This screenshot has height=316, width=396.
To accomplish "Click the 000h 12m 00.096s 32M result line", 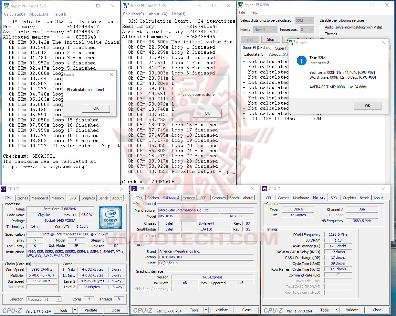I will click(x=283, y=119).
